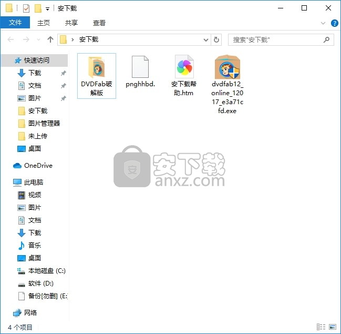Click the New Folder icon in title bar
The image size is (341, 334).
(x=38, y=8)
